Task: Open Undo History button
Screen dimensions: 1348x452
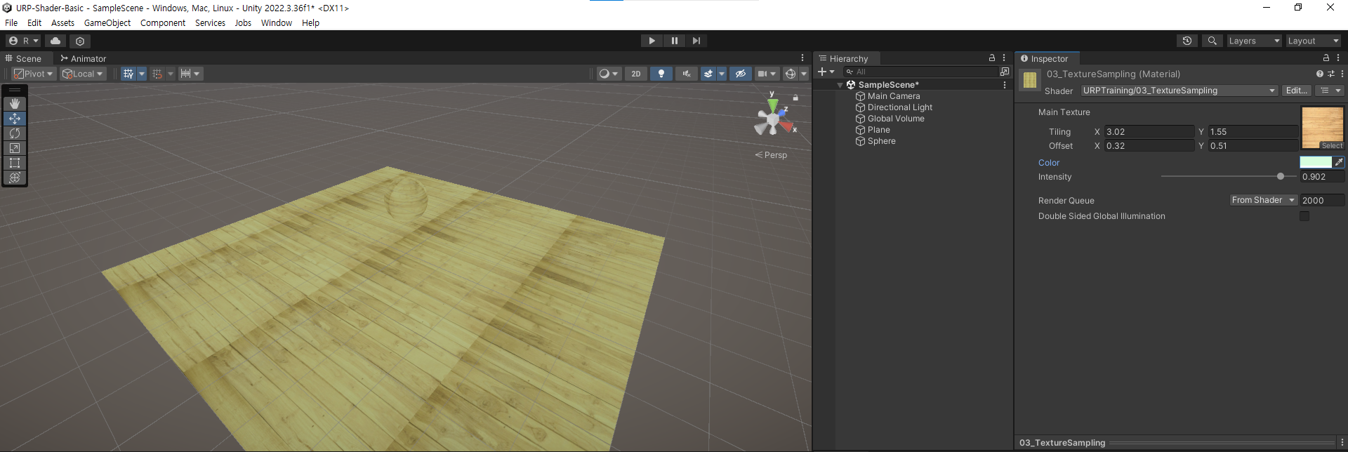Action: (1187, 41)
